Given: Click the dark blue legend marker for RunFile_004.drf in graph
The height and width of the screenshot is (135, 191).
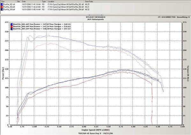Looking at the screenshot, I should tap(12, 29).
